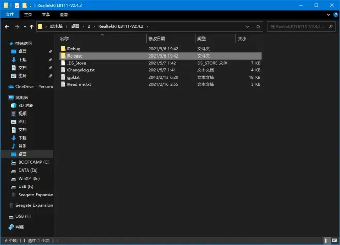Switch to the 查看 ribbon tab

pos(64,14)
